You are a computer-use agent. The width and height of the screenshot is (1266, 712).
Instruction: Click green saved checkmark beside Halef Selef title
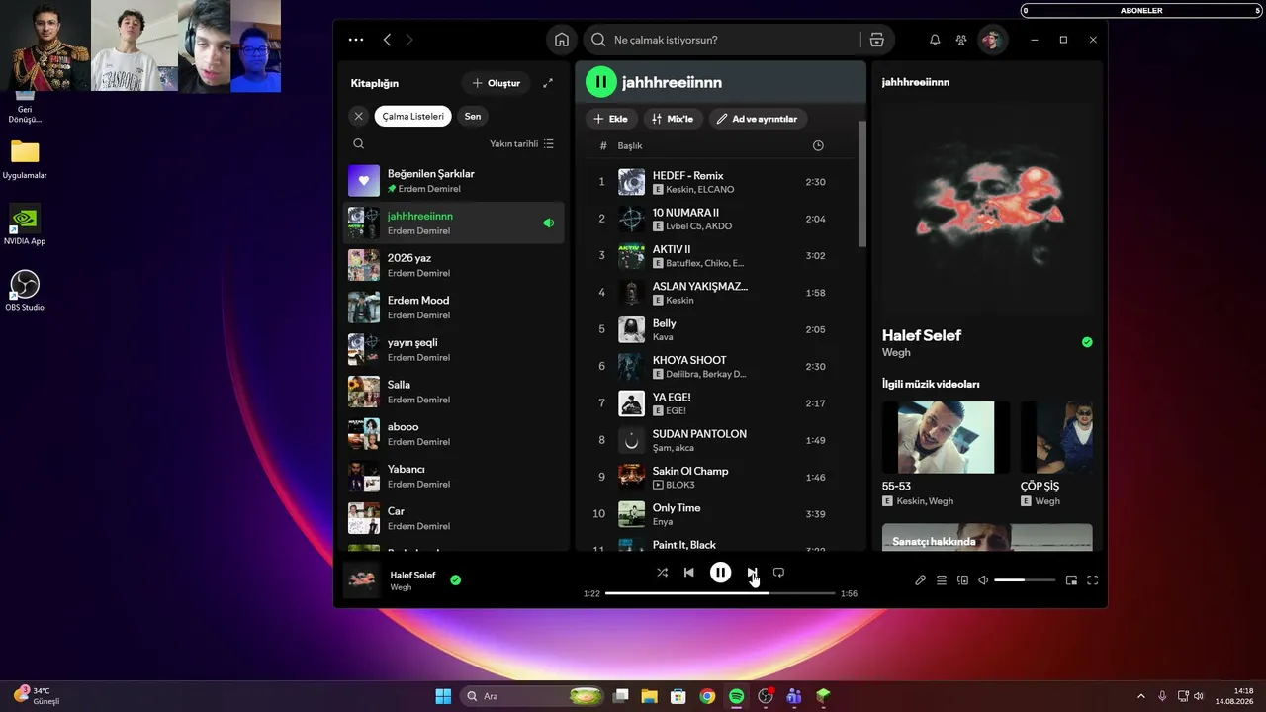[x=1087, y=342]
